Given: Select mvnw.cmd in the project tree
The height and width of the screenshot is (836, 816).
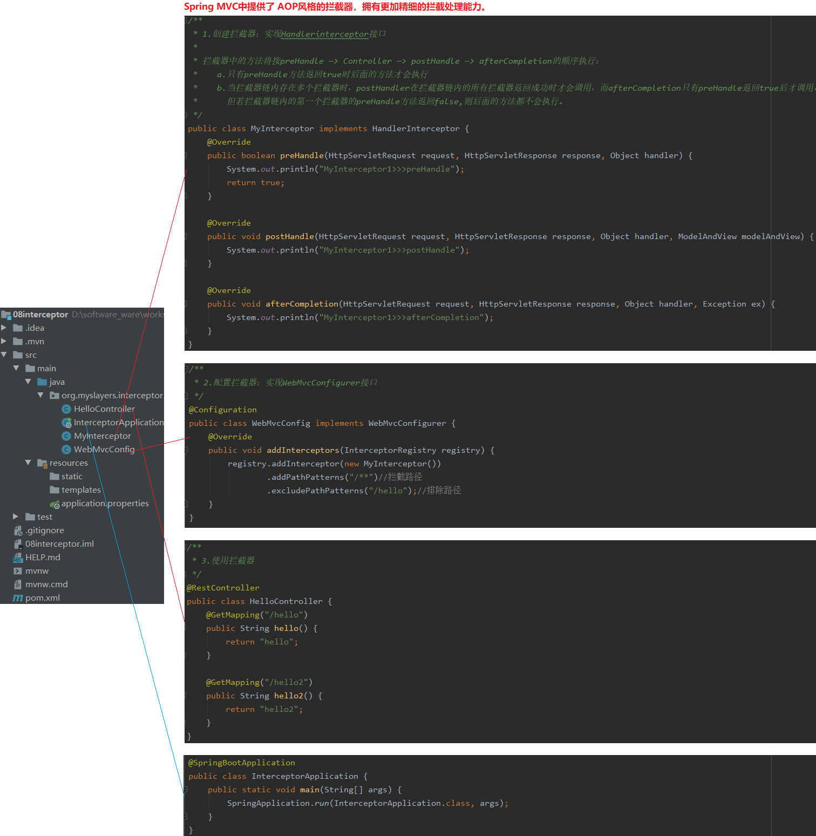Looking at the screenshot, I should [x=46, y=584].
